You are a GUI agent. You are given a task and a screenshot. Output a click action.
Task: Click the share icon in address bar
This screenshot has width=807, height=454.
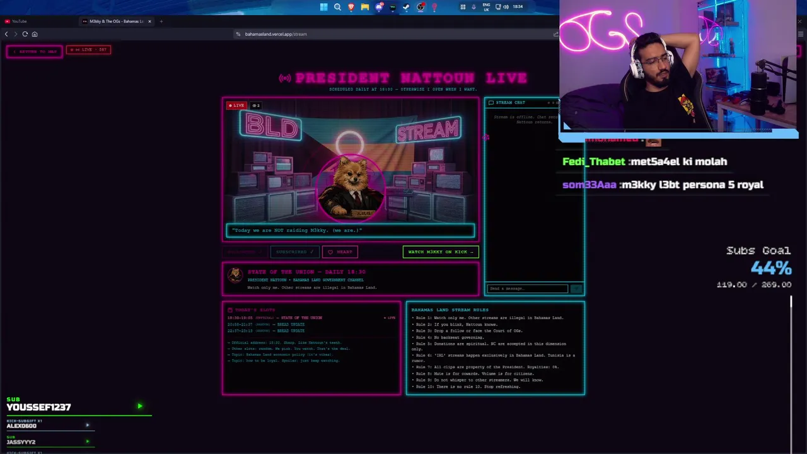555,34
